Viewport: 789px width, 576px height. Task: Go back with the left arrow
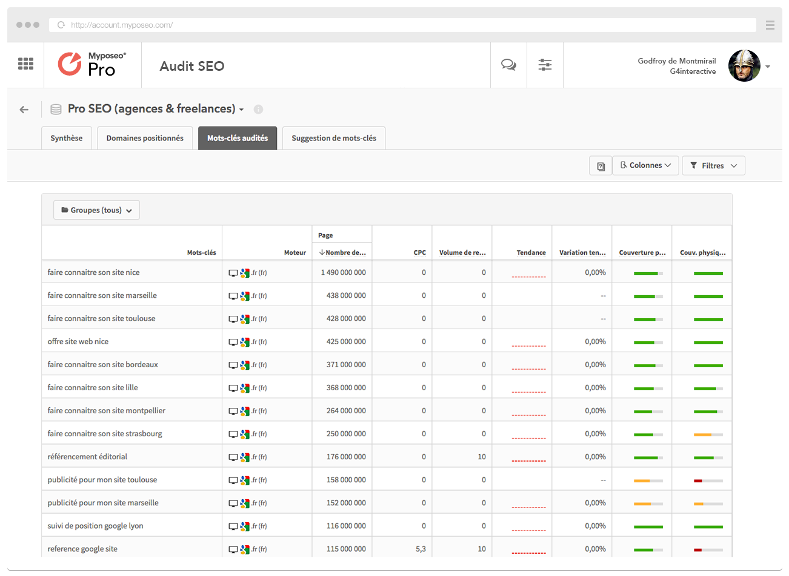24,110
